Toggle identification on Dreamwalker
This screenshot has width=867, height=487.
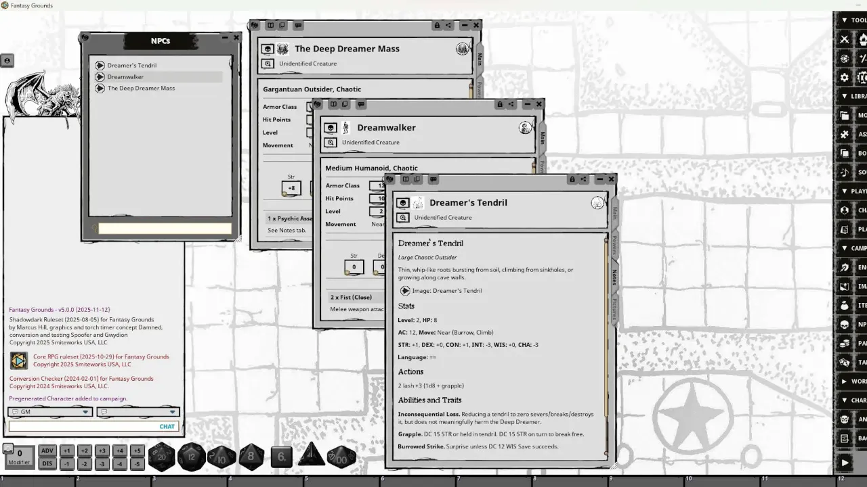point(331,142)
